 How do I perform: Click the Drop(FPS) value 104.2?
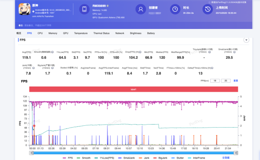click(133, 58)
